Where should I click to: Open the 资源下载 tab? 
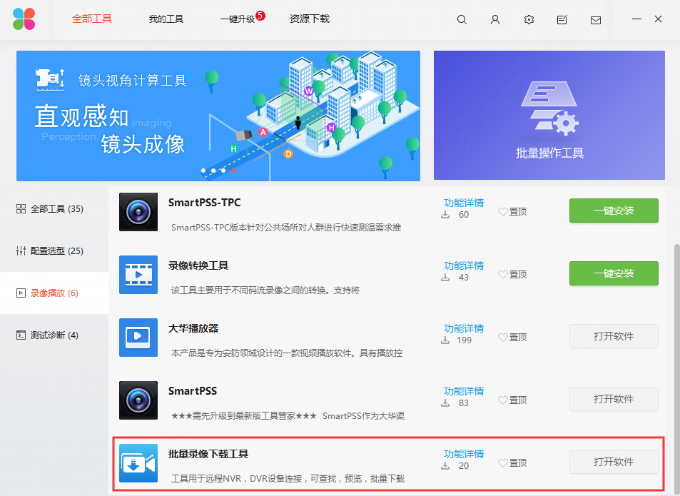pyautogui.click(x=310, y=19)
